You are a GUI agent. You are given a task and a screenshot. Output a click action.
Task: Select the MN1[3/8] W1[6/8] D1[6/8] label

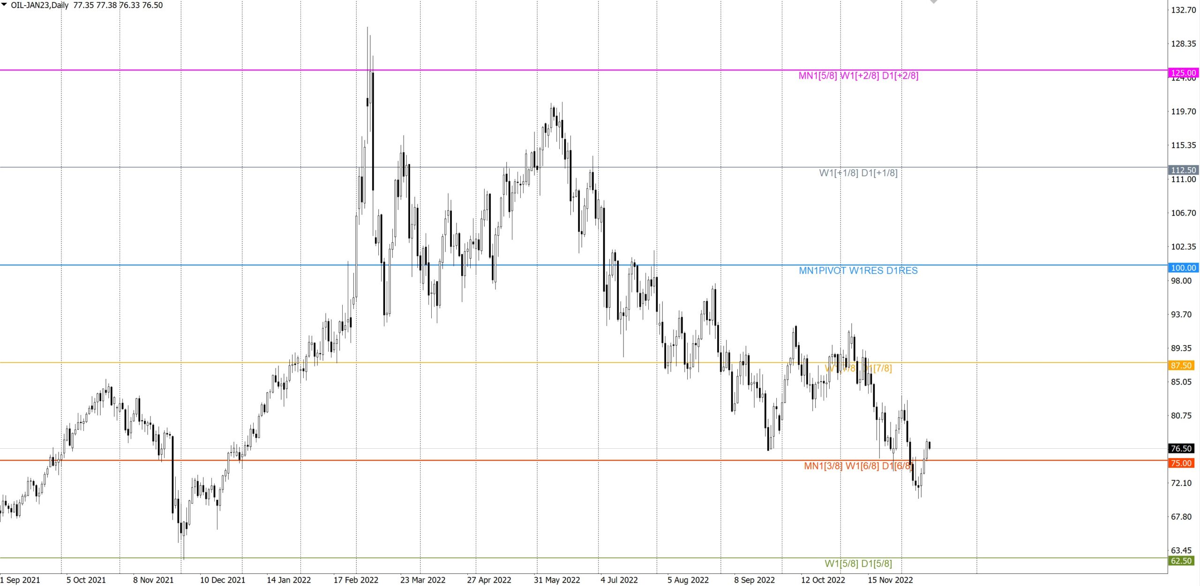pos(857,466)
